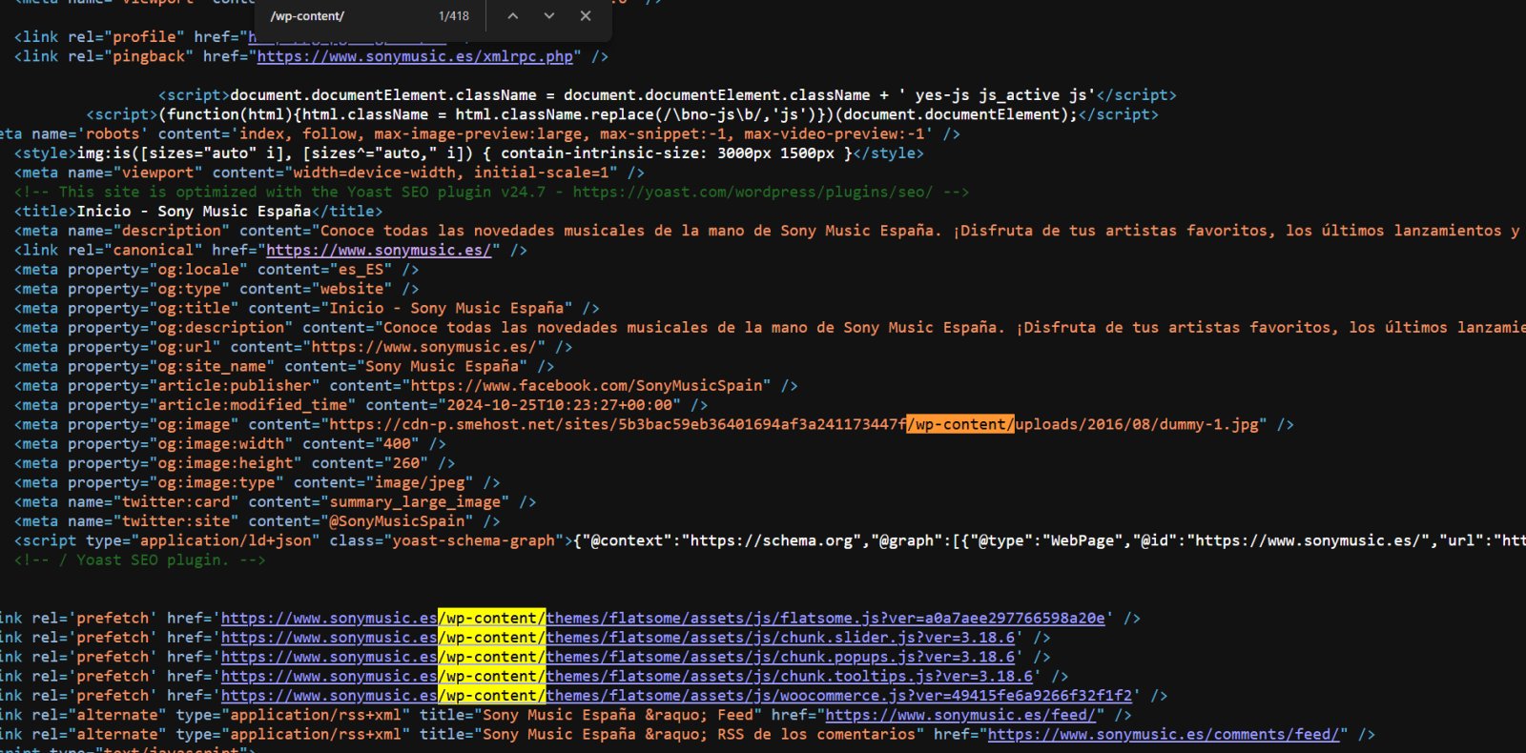Screen dimensions: 1526x753
Task: Click the 'pingback' rel value
Action: pyautogui.click(x=149, y=57)
